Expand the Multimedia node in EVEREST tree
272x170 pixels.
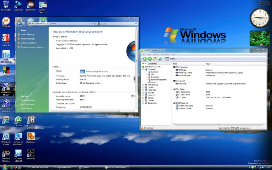143,90
